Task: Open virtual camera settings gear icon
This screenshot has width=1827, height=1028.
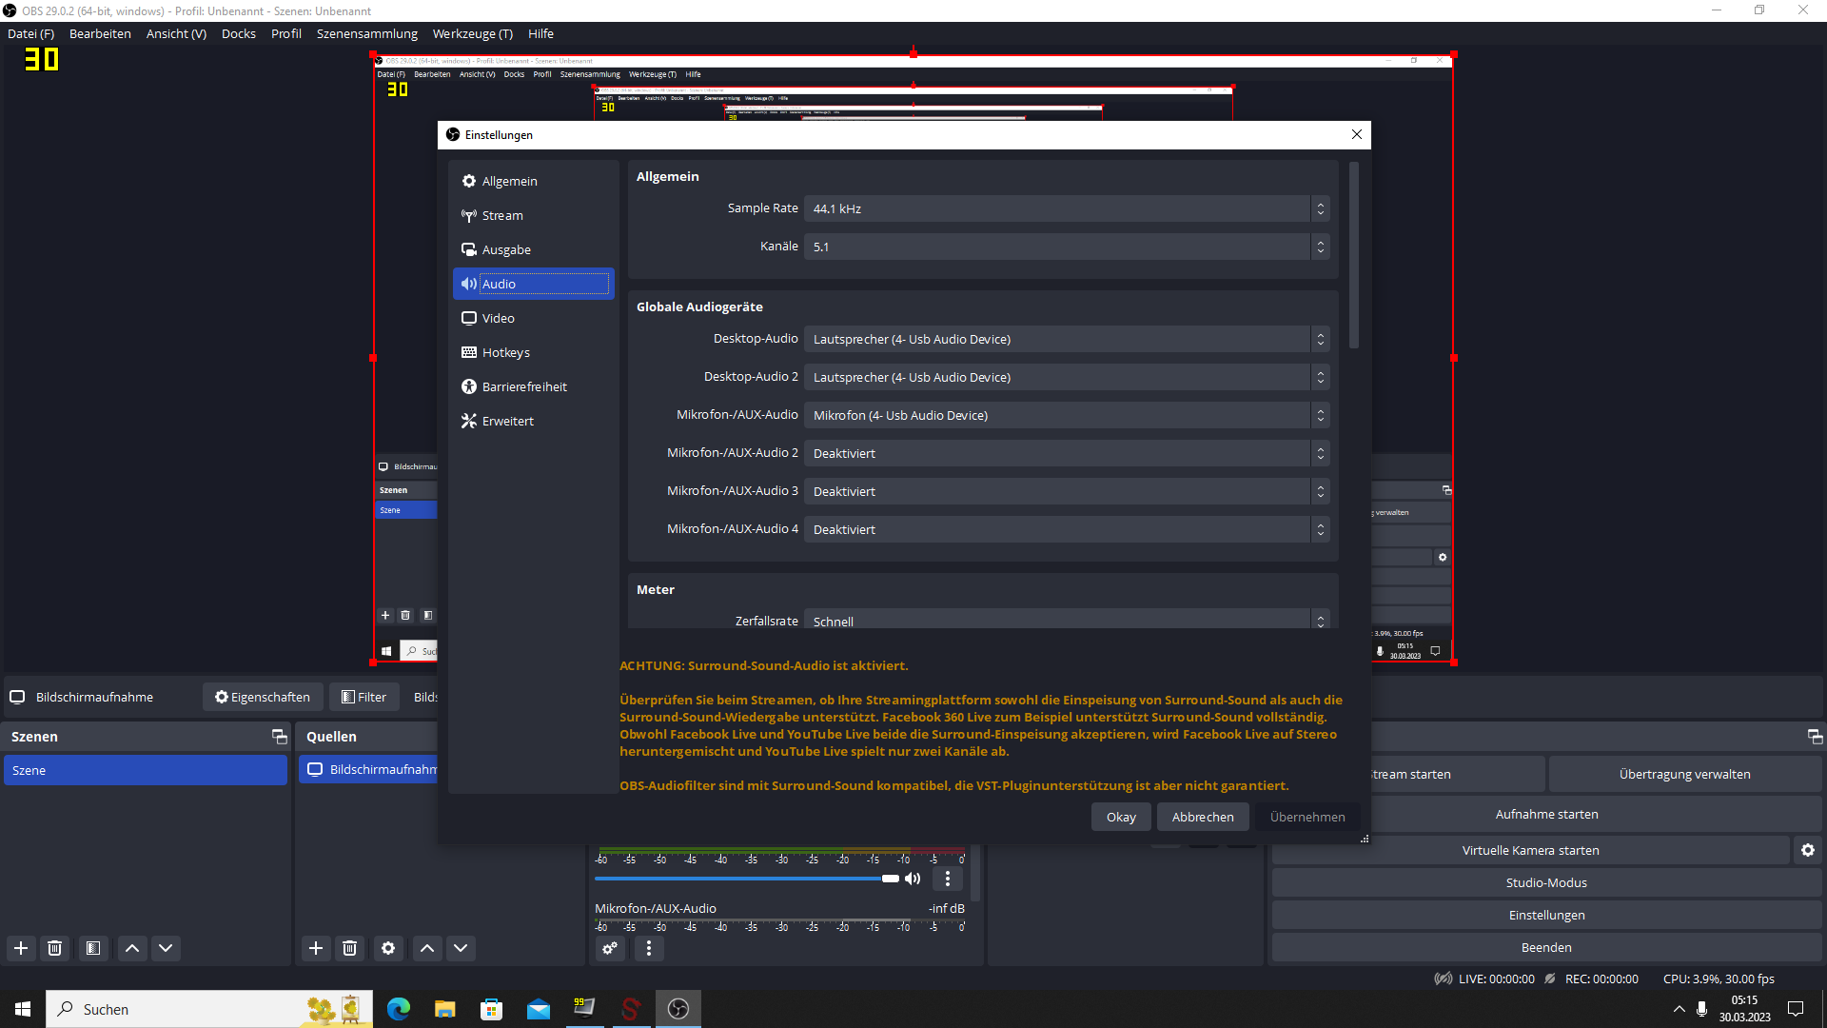Action: point(1808,850)
